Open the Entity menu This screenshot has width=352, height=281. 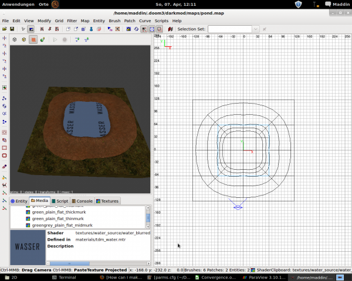click(99, 21)
